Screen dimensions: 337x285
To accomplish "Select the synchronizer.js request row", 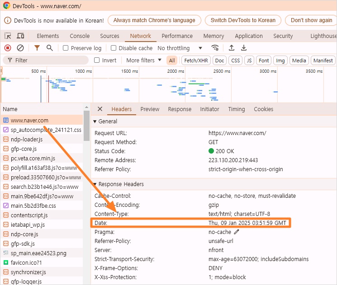I will pyautogui.click(x=42, y=272).
